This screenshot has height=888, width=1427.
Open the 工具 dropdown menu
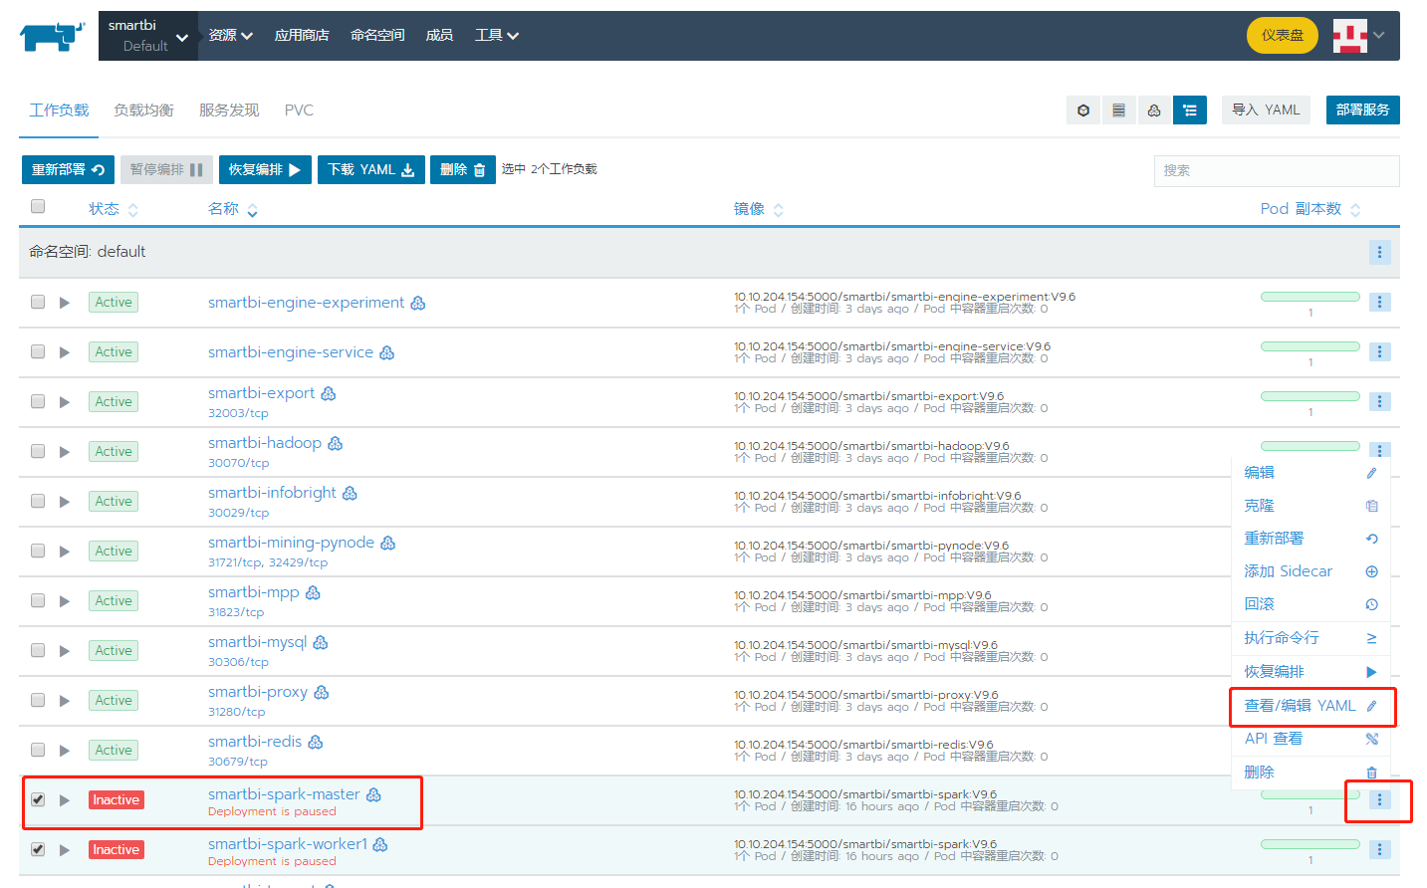(x=496, y=36)
